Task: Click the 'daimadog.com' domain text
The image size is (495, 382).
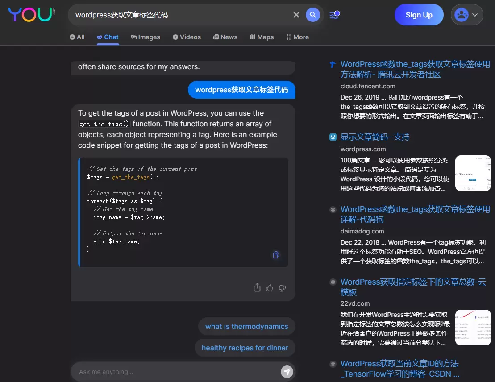Action: (x=362, y=232)
